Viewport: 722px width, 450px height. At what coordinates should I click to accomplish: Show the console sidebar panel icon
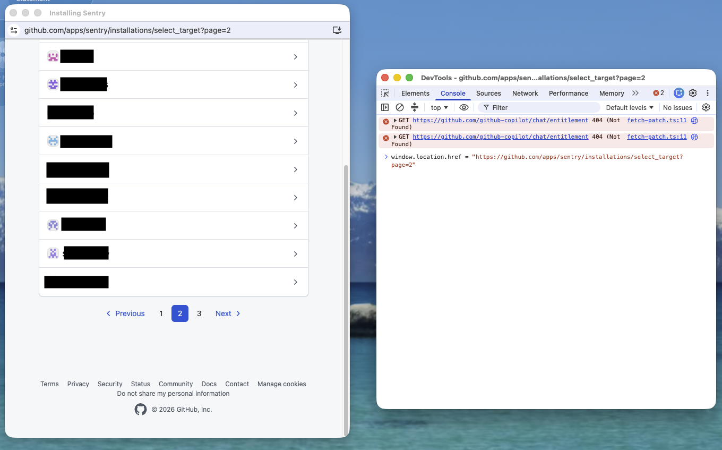click(x=385, y=107)
